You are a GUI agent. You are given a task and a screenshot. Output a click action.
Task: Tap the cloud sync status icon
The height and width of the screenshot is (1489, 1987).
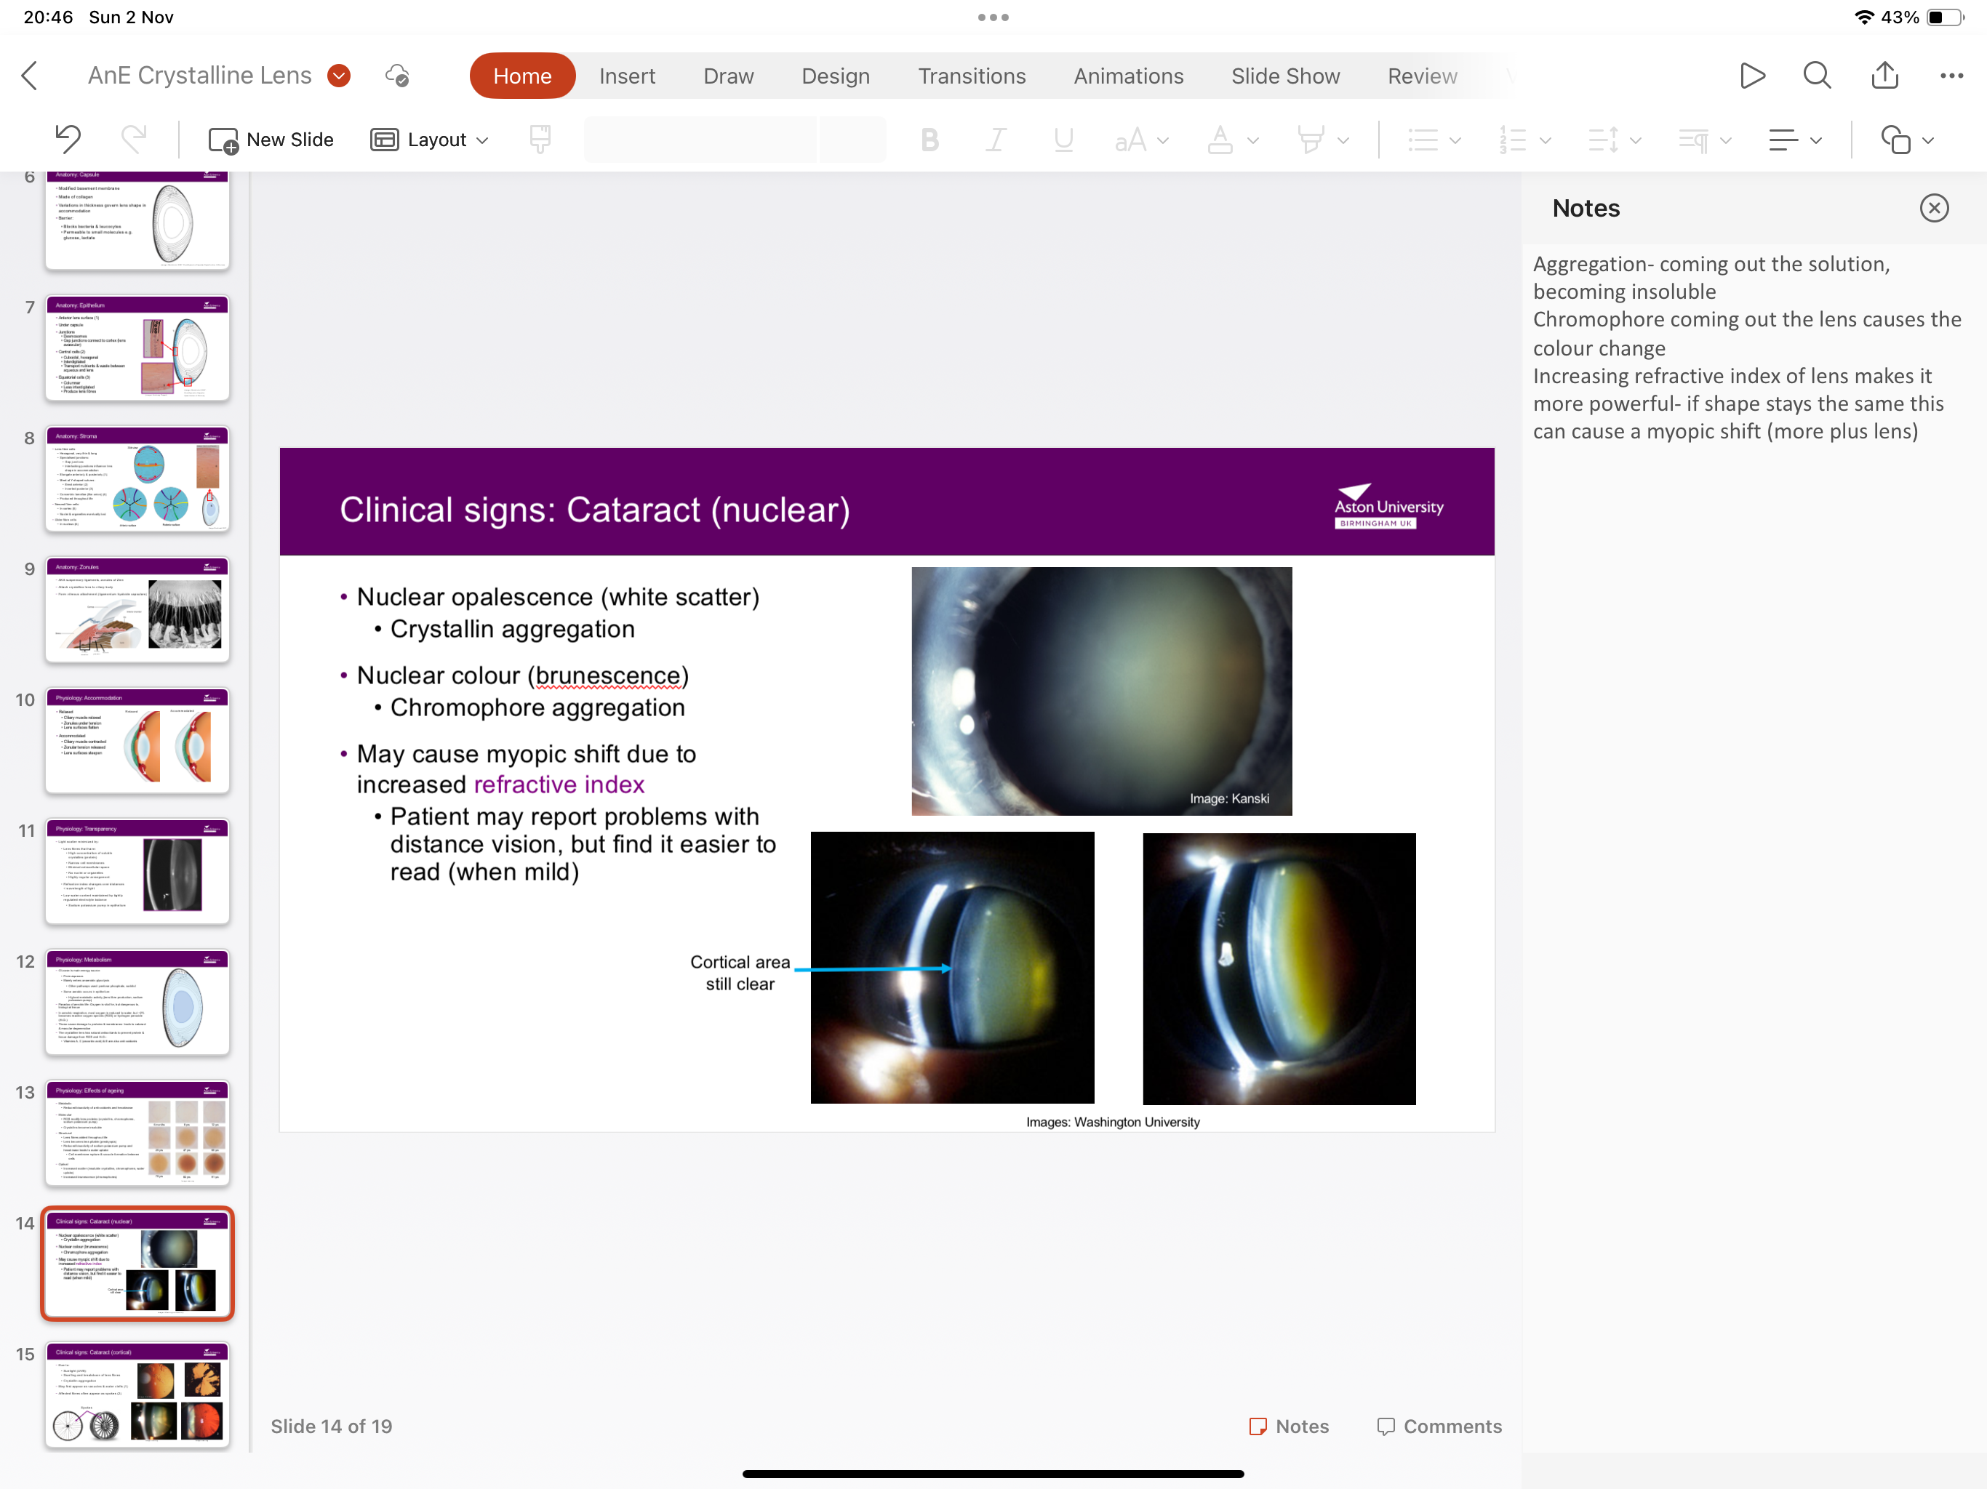[397, 76]
